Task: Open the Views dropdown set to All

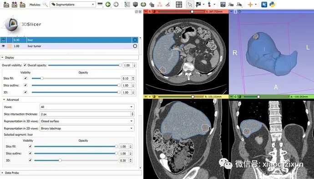Action: click(x=87, y=107)
